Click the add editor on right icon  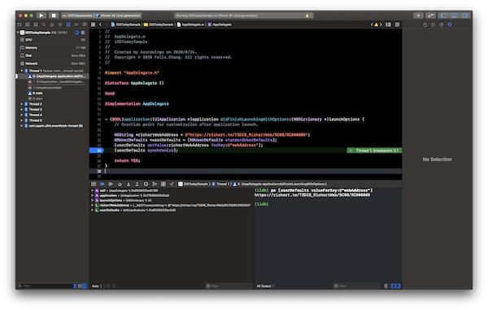pos(397,24)
